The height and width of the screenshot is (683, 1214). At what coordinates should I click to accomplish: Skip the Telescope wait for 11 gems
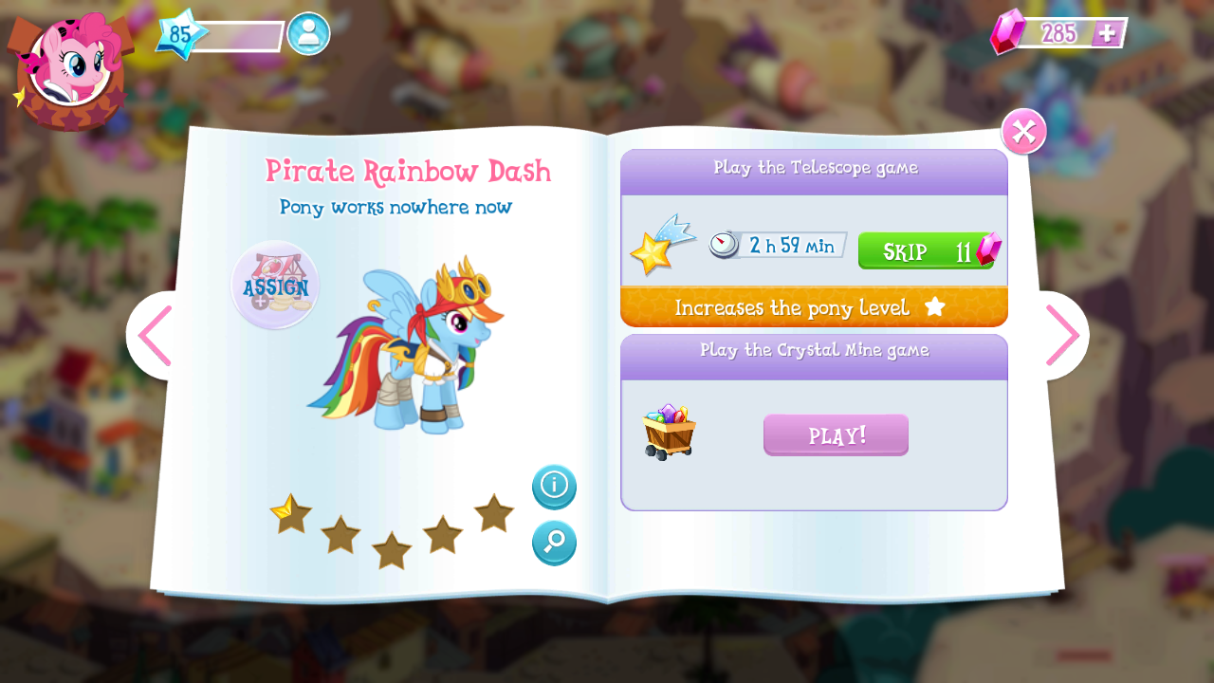[x=929, y=250]
